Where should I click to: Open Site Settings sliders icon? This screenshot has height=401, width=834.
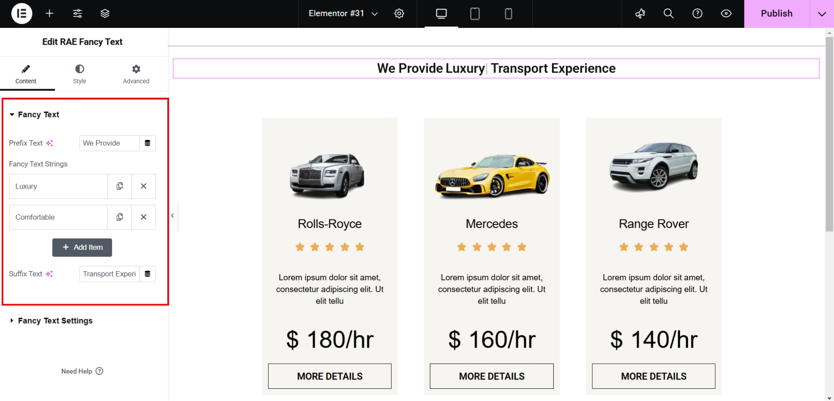coord(77,13)
